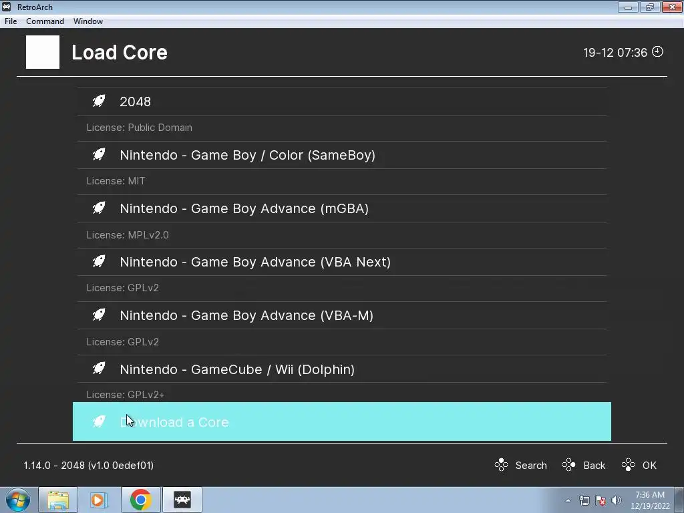Click the volume speaker tray icon
This screenshot has height=513, width=684.
coord(617,500)
